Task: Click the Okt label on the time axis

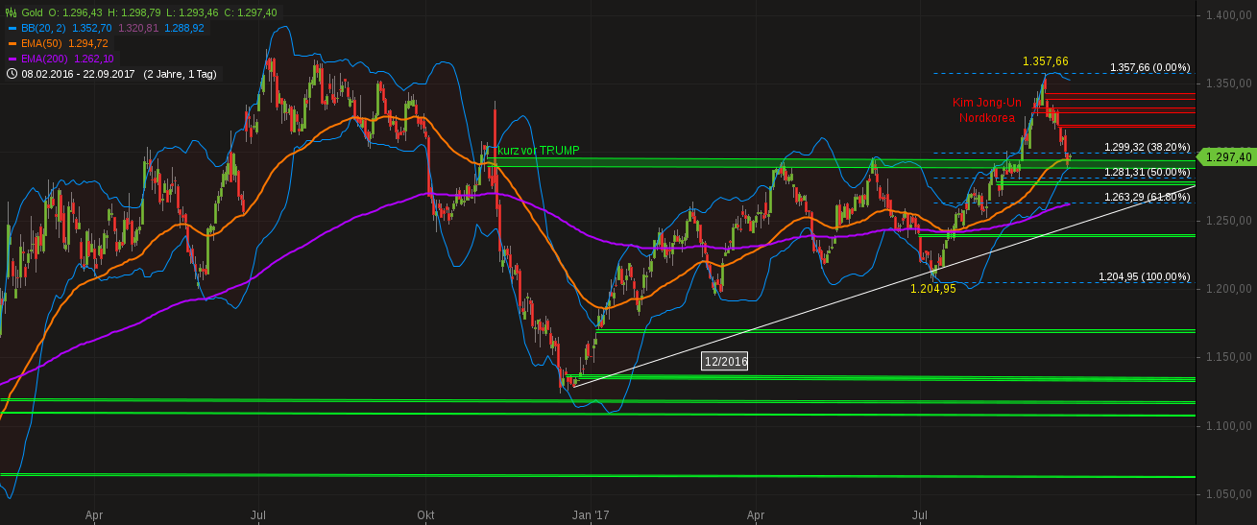Action: [x=425, y=515]
